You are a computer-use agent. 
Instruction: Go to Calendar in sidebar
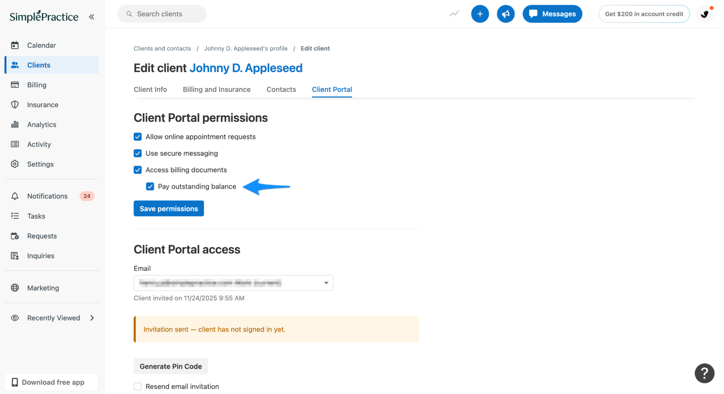click(x=41, y=45)
